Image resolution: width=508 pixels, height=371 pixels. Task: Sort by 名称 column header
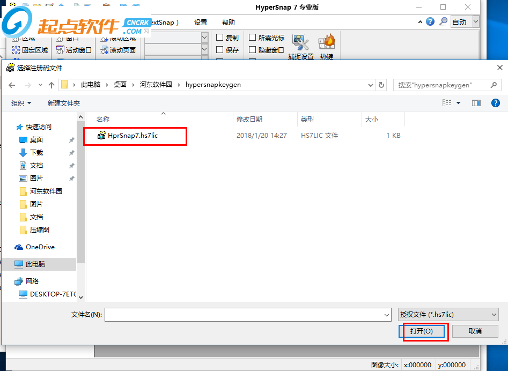click(x=159, y=120)
